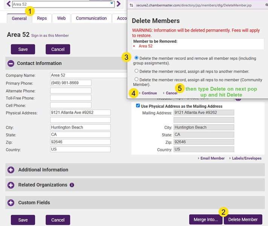Viewport: 268px width, 226px height.
Task: Open the Area 52 member dropdown
Action: tap(112, 4)
